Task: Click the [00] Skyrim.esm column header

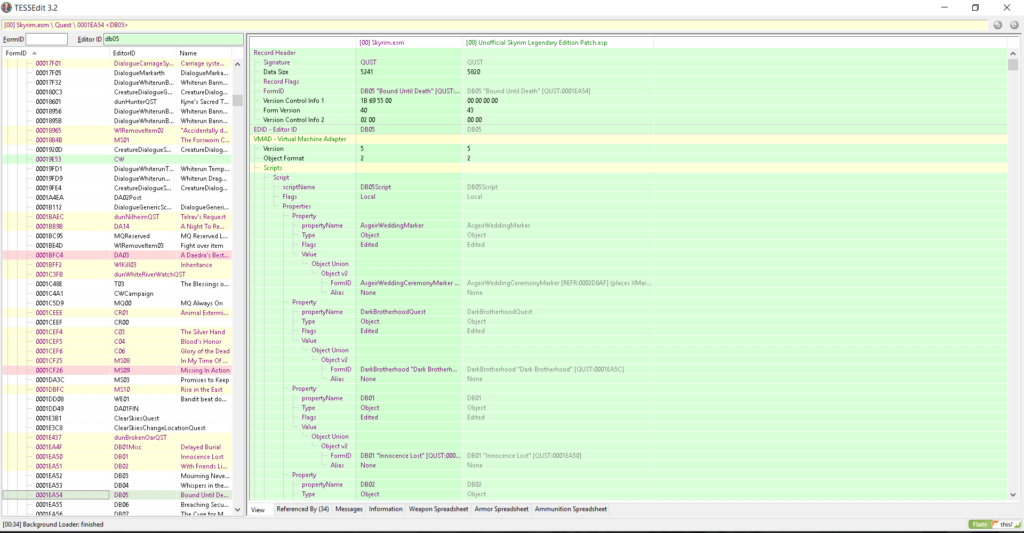Action: click(x=409, y=43)
